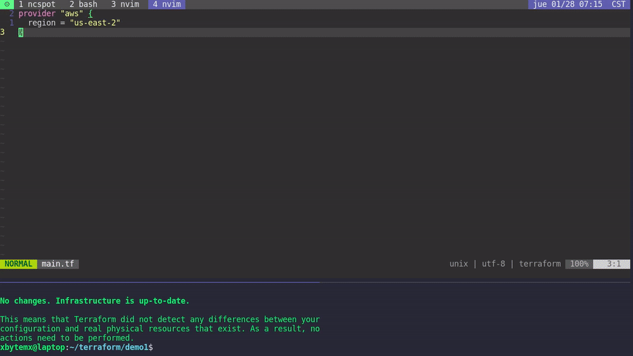Viewport: 633px width, 356px height.
Task: Click the region attribute name
Action: 42,23
